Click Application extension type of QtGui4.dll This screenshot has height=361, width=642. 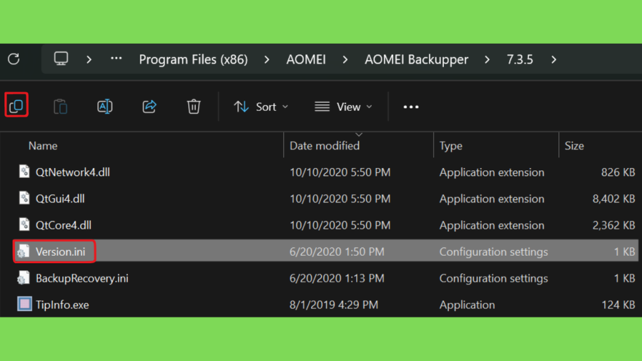click(492, 199)
